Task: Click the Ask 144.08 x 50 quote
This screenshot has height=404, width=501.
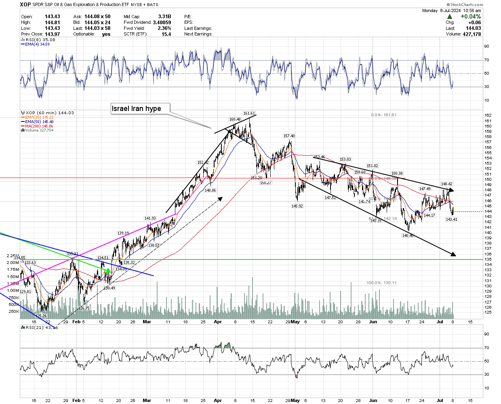Action: pyautogui.click(x=97, y=17)
